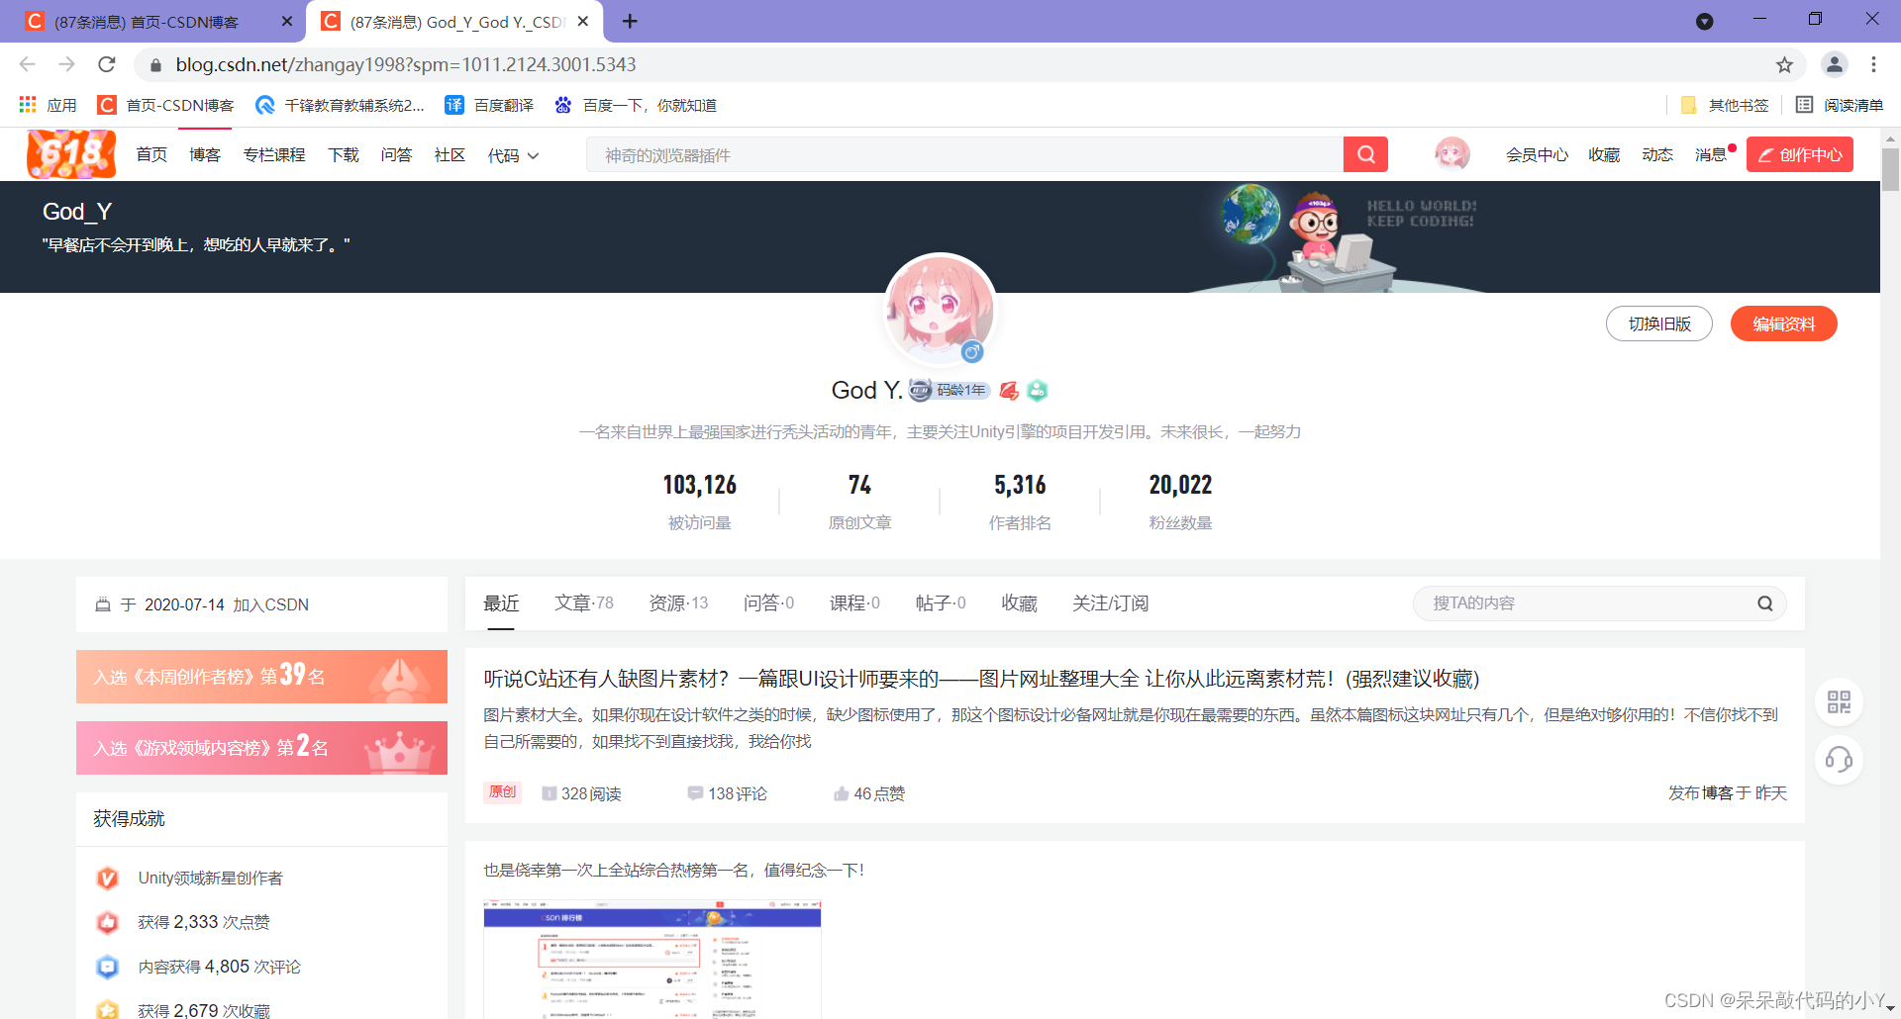Select the 问答·0 tab

point(768,603)
